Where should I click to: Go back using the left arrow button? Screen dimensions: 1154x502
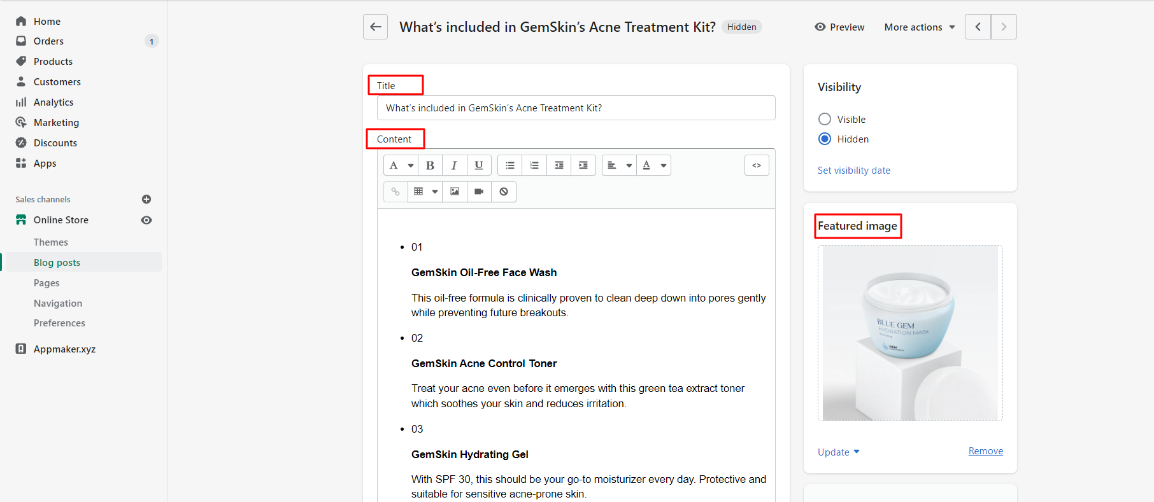[x=375, y=27]
